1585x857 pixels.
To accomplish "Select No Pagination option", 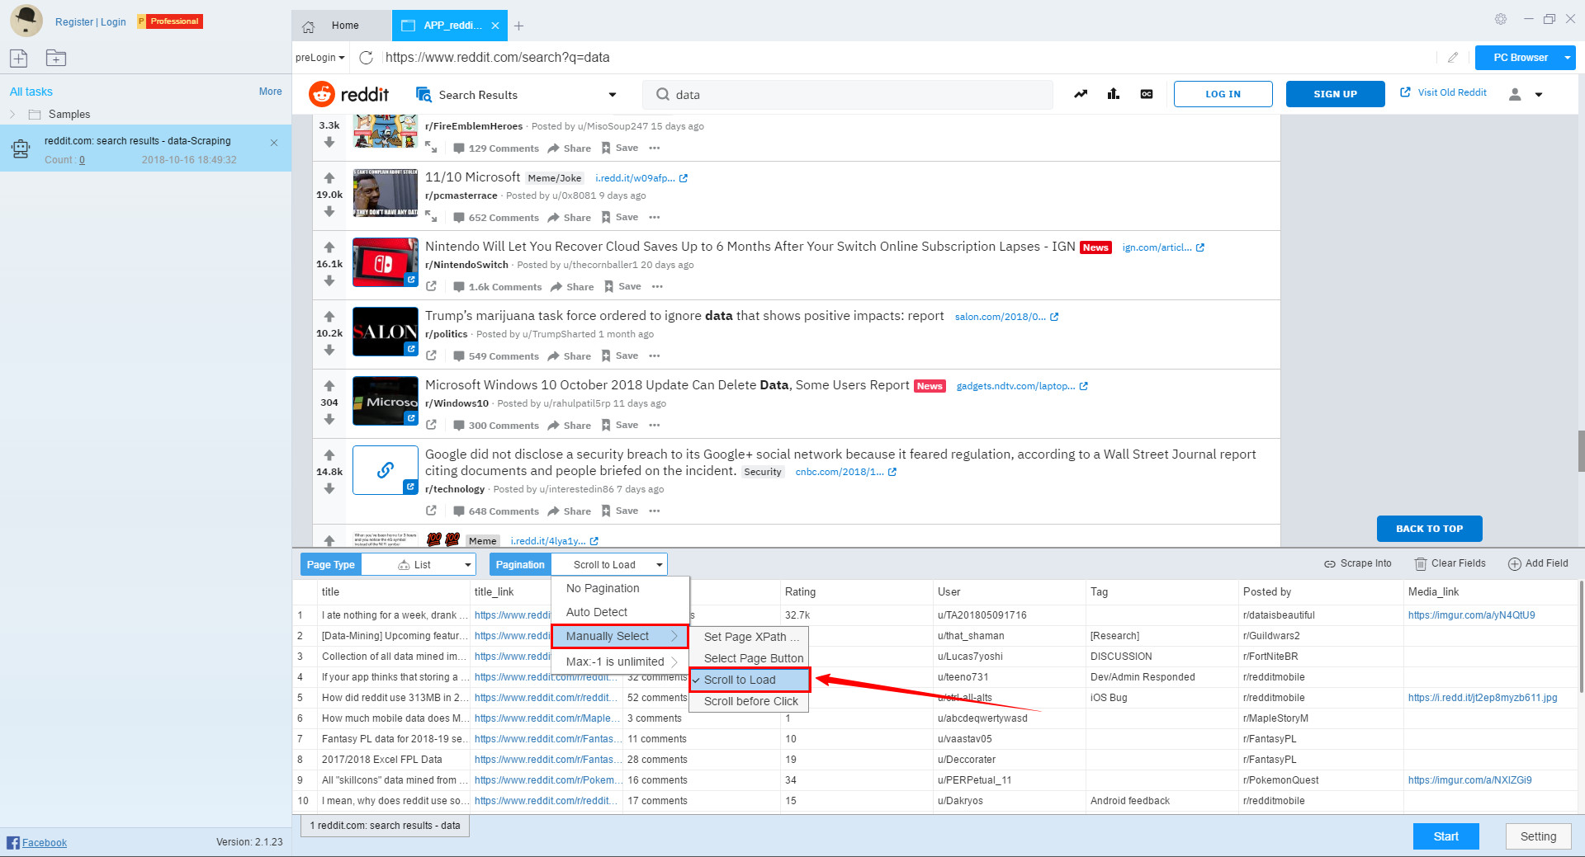I will point(620,588).
